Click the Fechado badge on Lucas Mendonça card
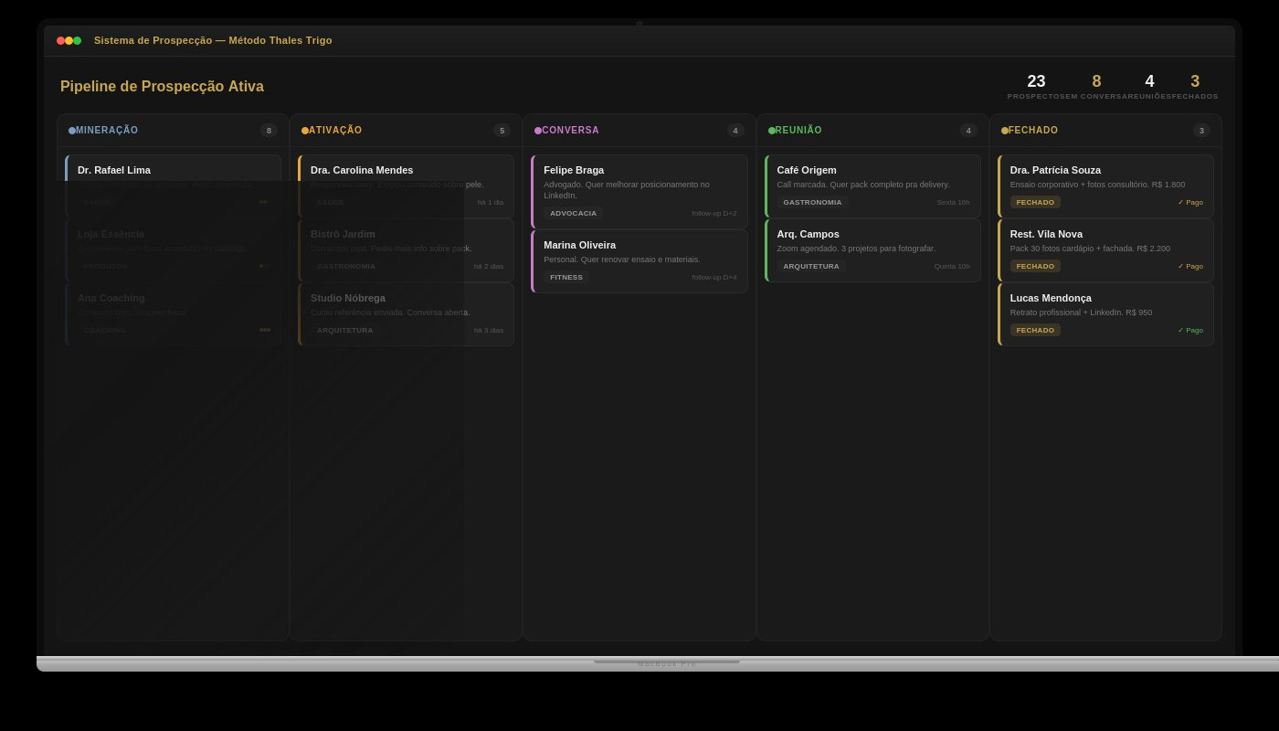Screen dimensions: 1279x731 [1035, 330]
